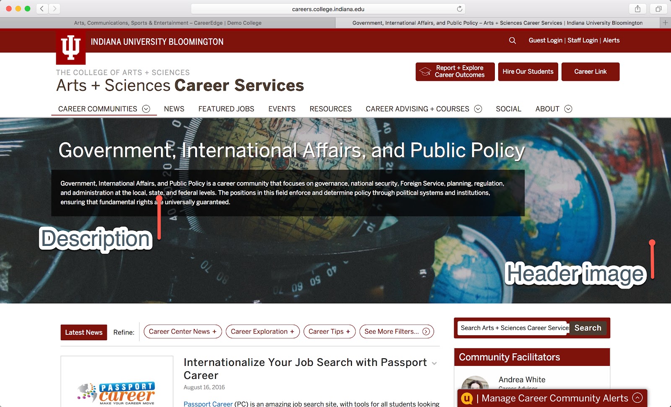Reload the page using the refresh icon
Image resolution: width=671 pixels, height=407 pixels.
point(459,9)
